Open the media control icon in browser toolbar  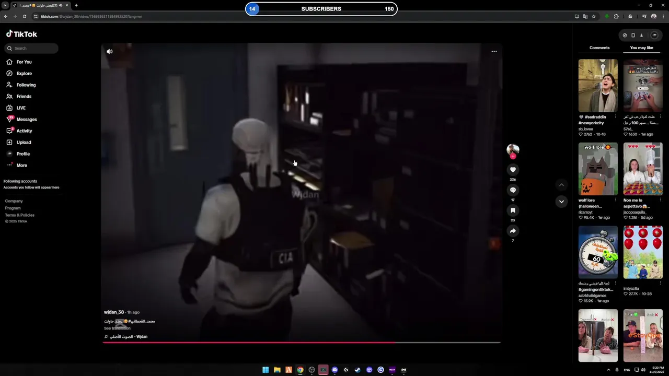pos(644,16)
